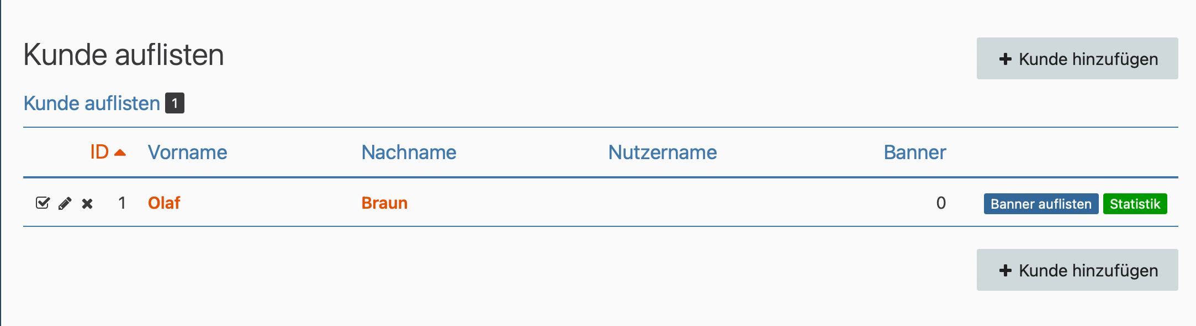This screenshot has width=1196, height=326.
Task: Open Banner auflisten for Olaf Braun
Action: point(1041,204)
